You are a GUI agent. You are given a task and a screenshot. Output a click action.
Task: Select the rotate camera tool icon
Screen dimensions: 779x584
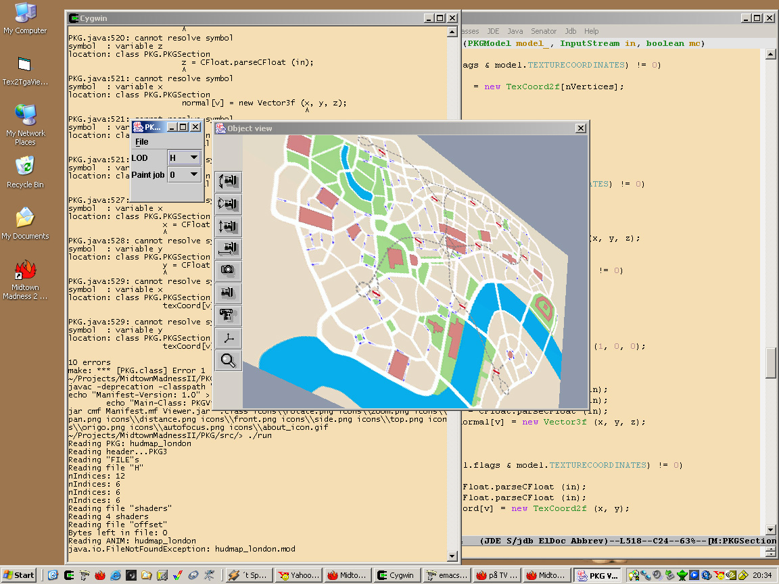coord(229,182)
